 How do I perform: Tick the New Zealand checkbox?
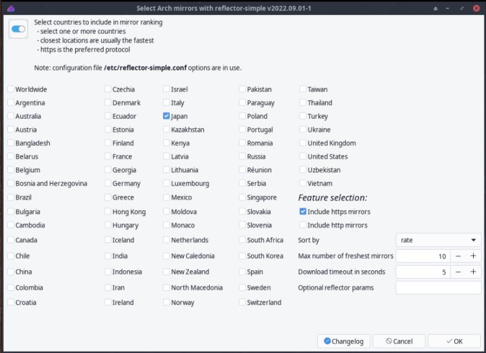166,272
